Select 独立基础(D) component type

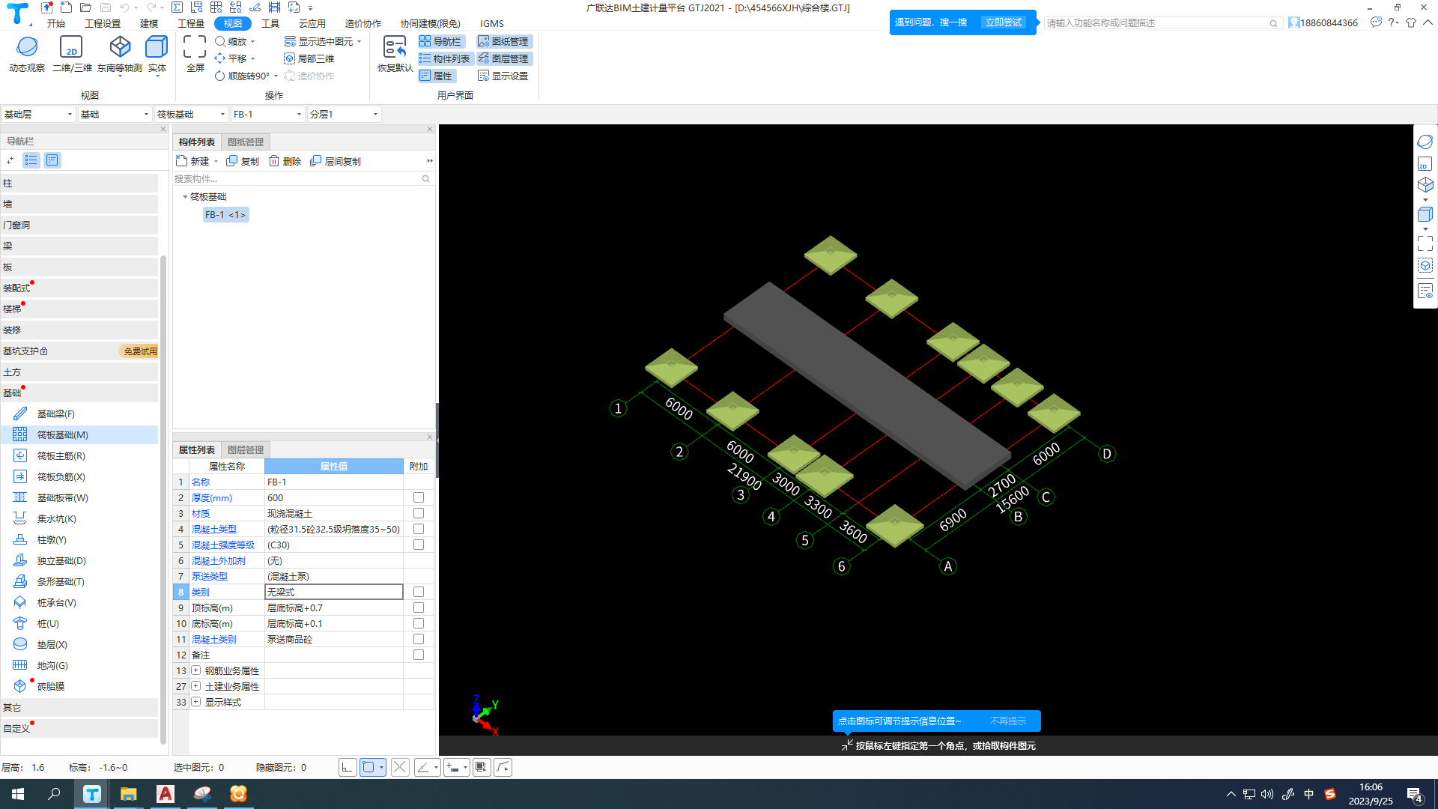[x=61, y=560]
